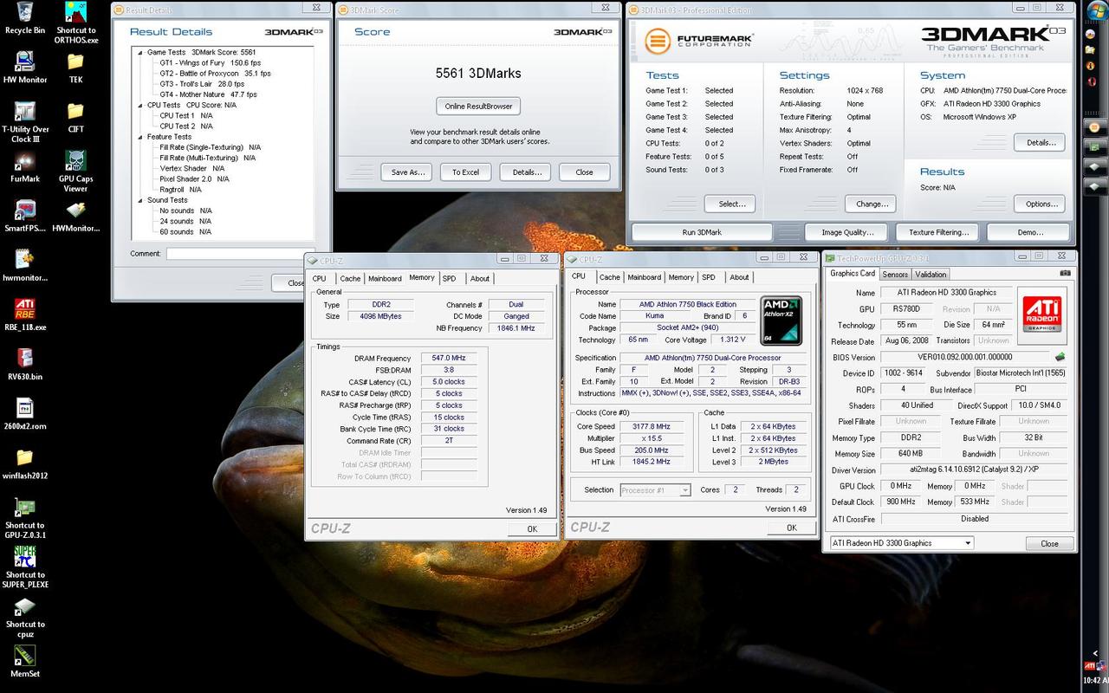1109x693 pixels.
Task: Click the To Excel button
Action: pyautogui.click(x=465, y=172)
